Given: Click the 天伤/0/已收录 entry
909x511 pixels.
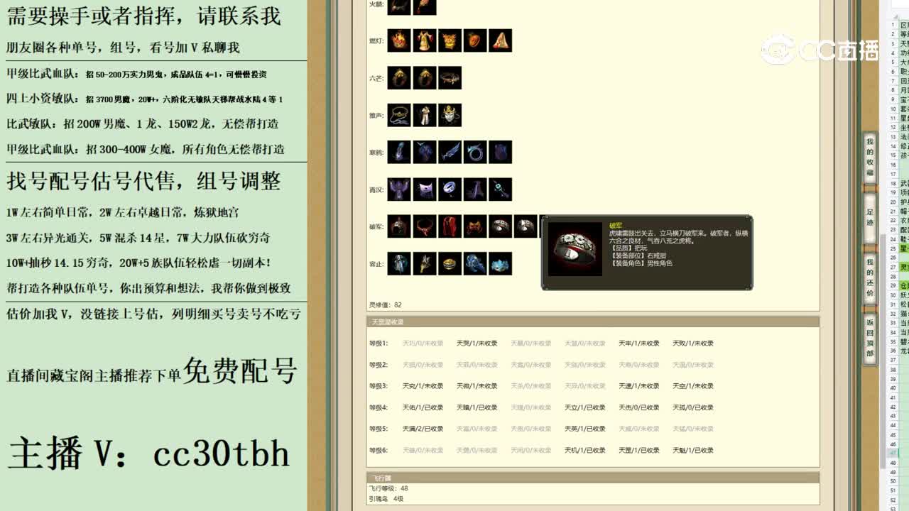Looking at the screenshot, I should (x=638, y=407).
